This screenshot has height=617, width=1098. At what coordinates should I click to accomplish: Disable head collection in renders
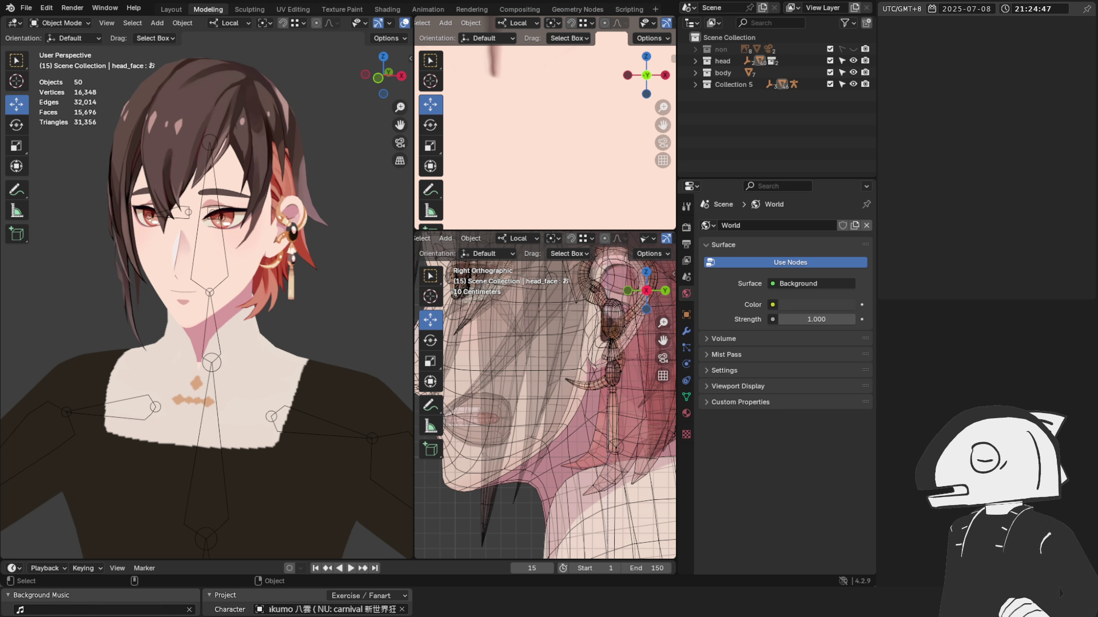(865, 61)
